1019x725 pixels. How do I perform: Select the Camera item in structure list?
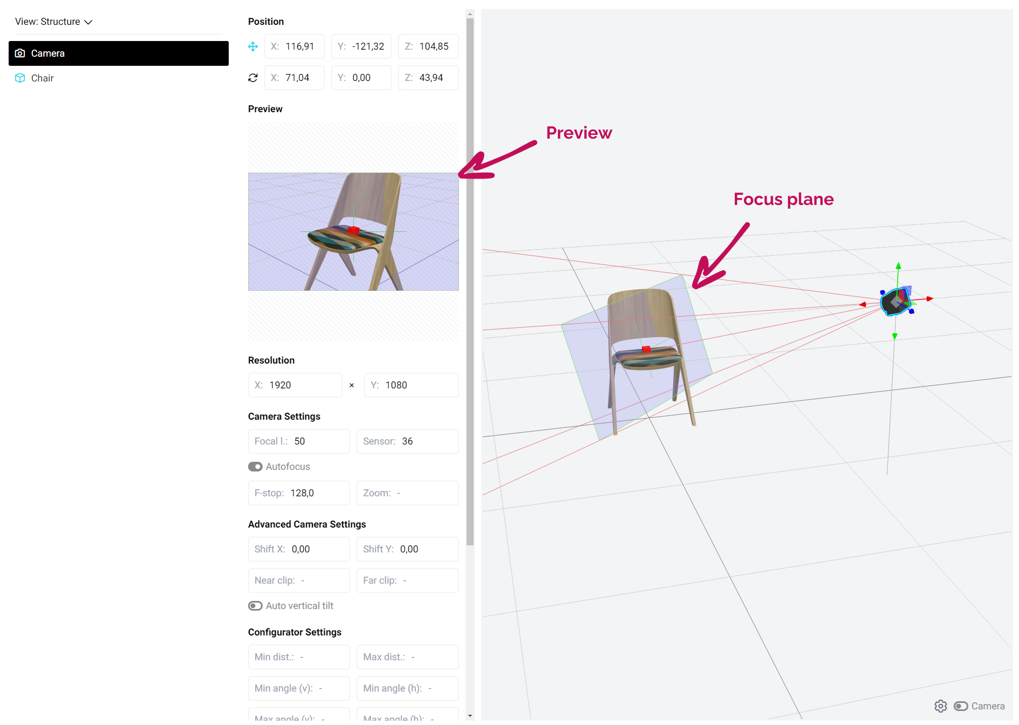[119, 53]
